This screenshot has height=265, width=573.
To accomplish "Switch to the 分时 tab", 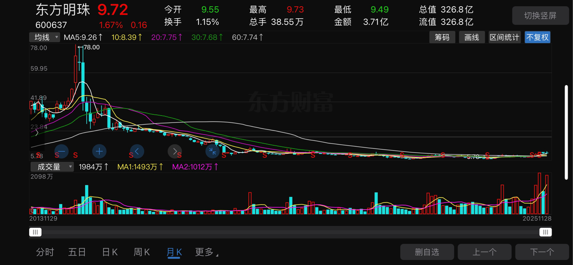I will (45, 252).
